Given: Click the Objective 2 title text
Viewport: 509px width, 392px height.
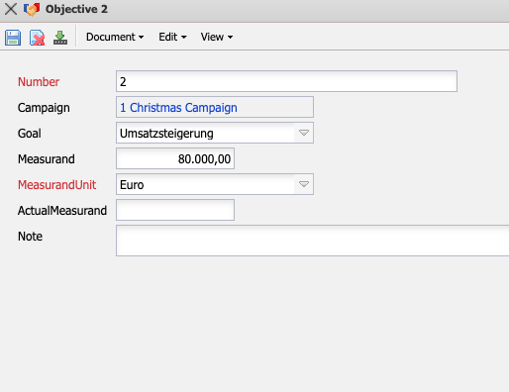Looking at the screenshot, I should (76, 9).
